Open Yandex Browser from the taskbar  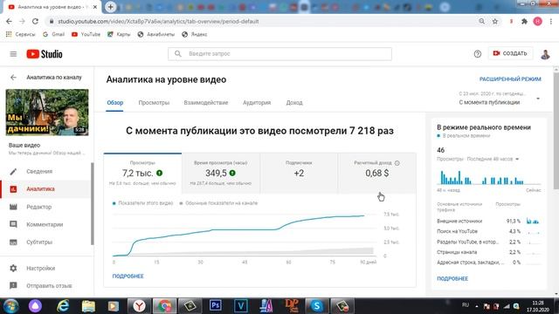(x=140, y=306)
